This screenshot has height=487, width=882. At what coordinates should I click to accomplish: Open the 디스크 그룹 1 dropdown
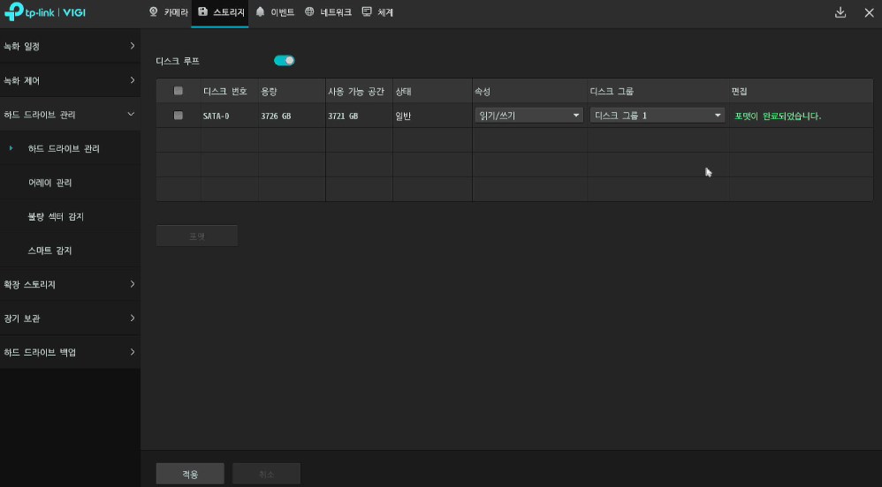click(x=658, y=116)
